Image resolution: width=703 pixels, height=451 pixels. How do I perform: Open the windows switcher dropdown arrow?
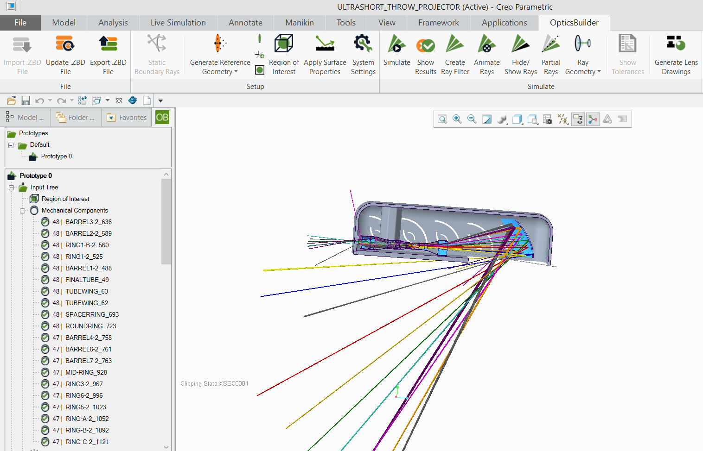tap(108, 100)
